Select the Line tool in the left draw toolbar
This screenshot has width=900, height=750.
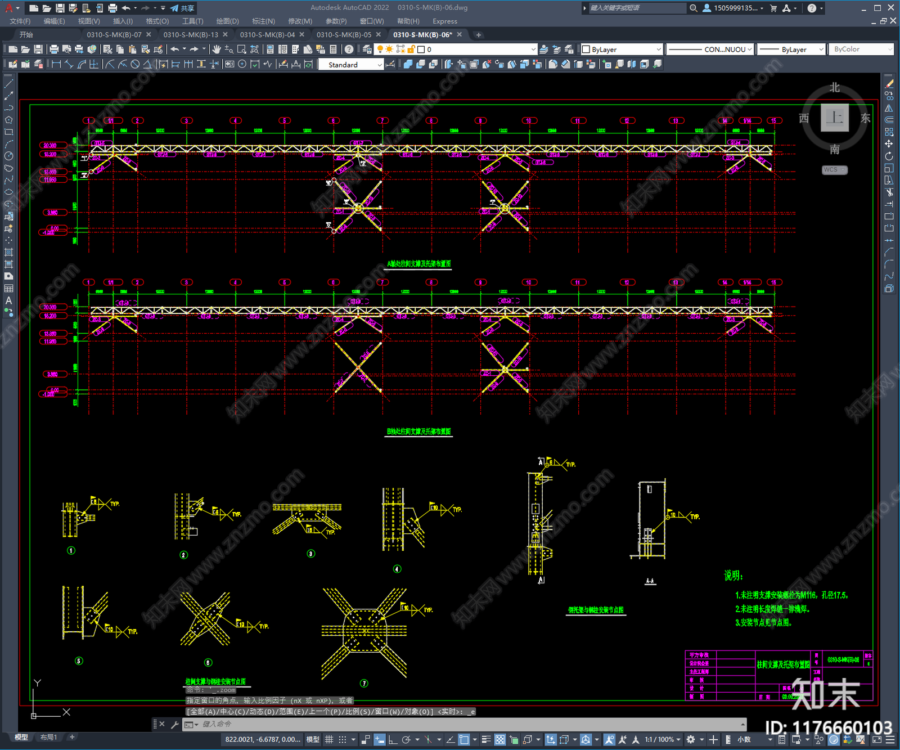tap(8, 84)
